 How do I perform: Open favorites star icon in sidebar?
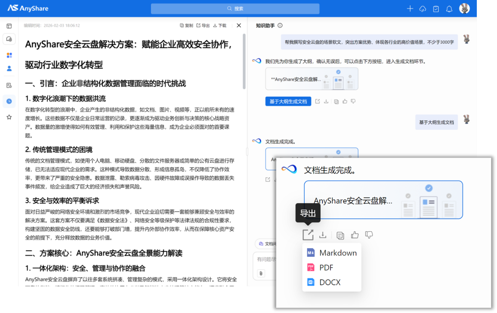pyautogui.click(x=9, y=117)
